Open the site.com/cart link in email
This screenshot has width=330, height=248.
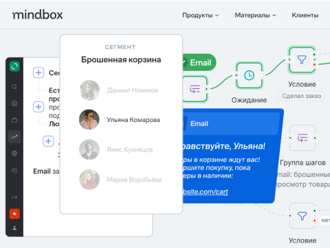[206, 192]
